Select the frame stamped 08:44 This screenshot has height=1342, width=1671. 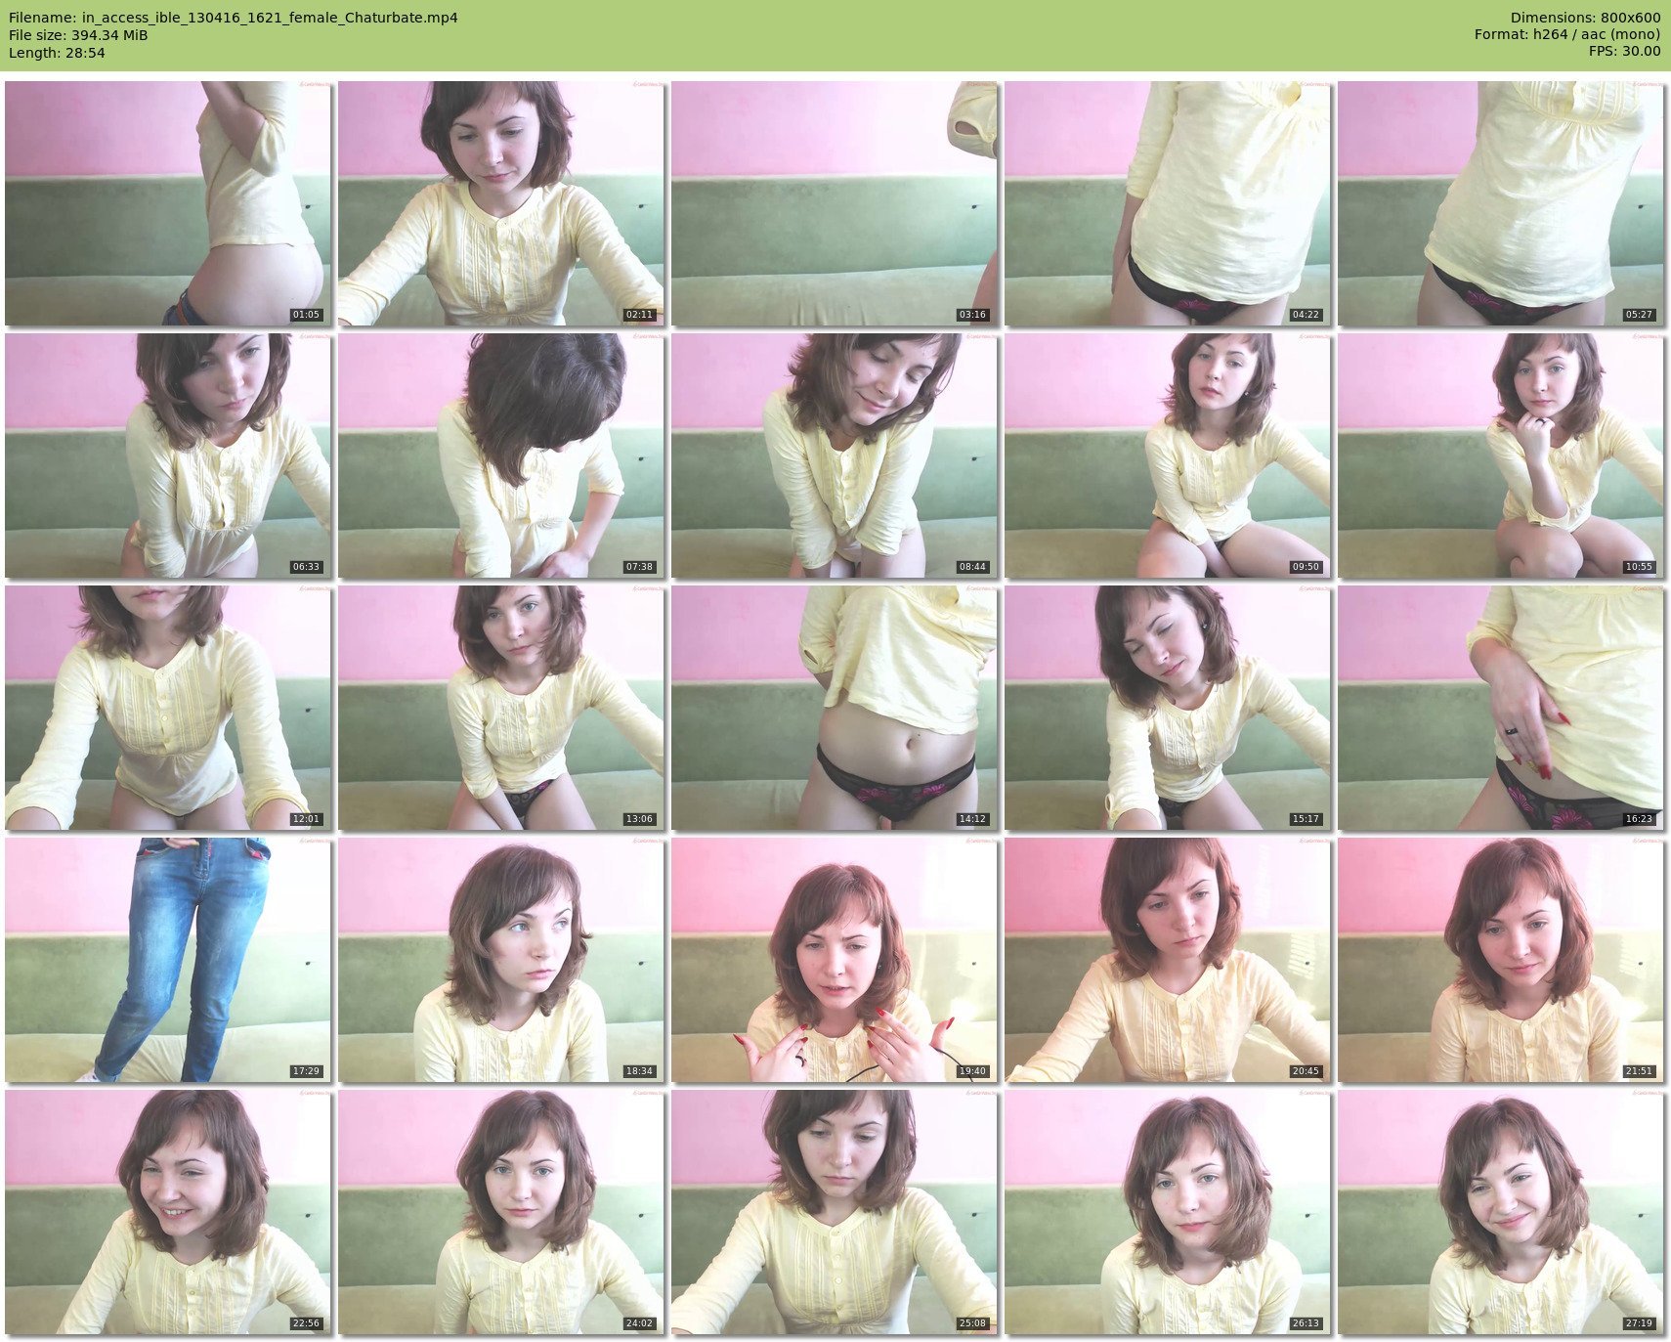(x=835, y=455)
